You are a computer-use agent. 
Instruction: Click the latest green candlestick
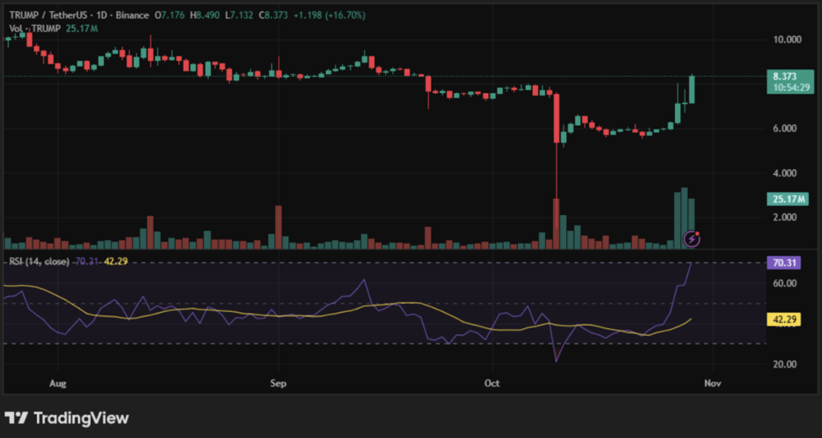pyautogui.click(x=692, y=89)
